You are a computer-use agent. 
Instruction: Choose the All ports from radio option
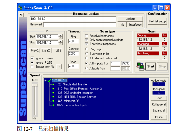point(87,68)
